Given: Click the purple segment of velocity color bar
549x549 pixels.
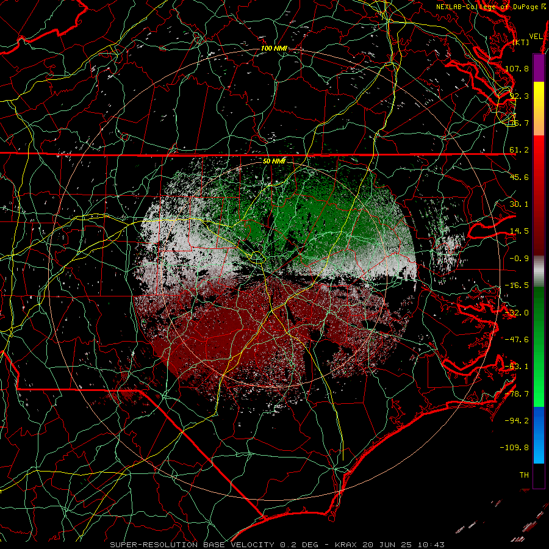Looking at the screenshot, I should click(x=539, y=68).
